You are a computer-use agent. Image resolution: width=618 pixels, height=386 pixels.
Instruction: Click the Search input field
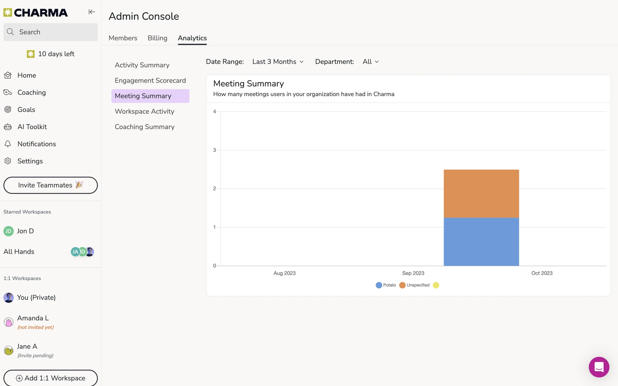[51, 32]
